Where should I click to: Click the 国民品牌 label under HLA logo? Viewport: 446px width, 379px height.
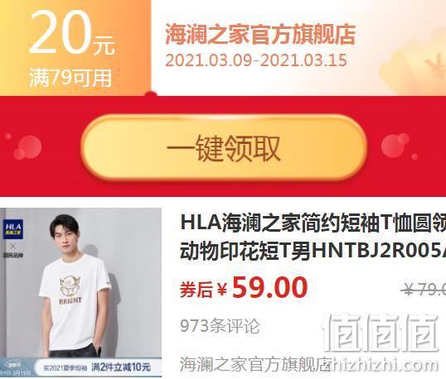coord(13,255)
